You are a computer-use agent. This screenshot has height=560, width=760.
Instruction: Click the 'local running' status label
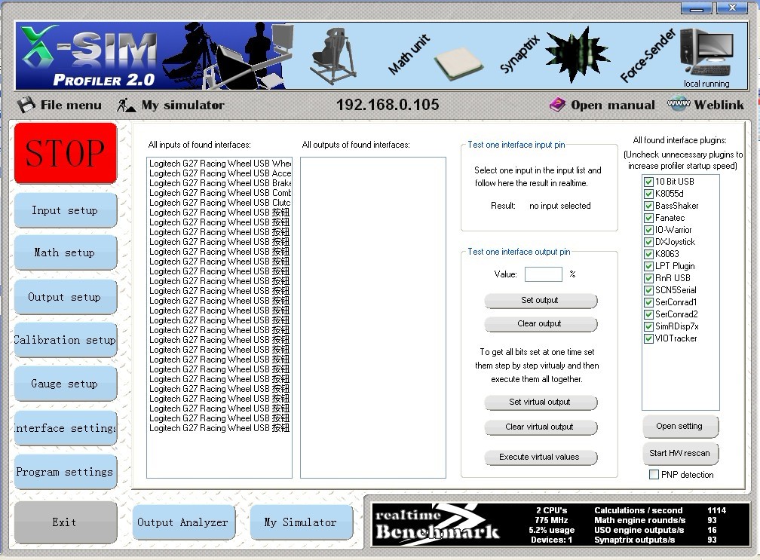[x=706, y=84]
